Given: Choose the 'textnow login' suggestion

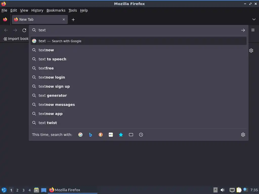Looking at the screenshot, I should (139, 77).
